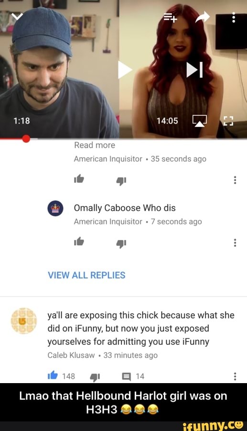
Task: Like the 35 seconds ago reply
Action: (x=79, y=179)
